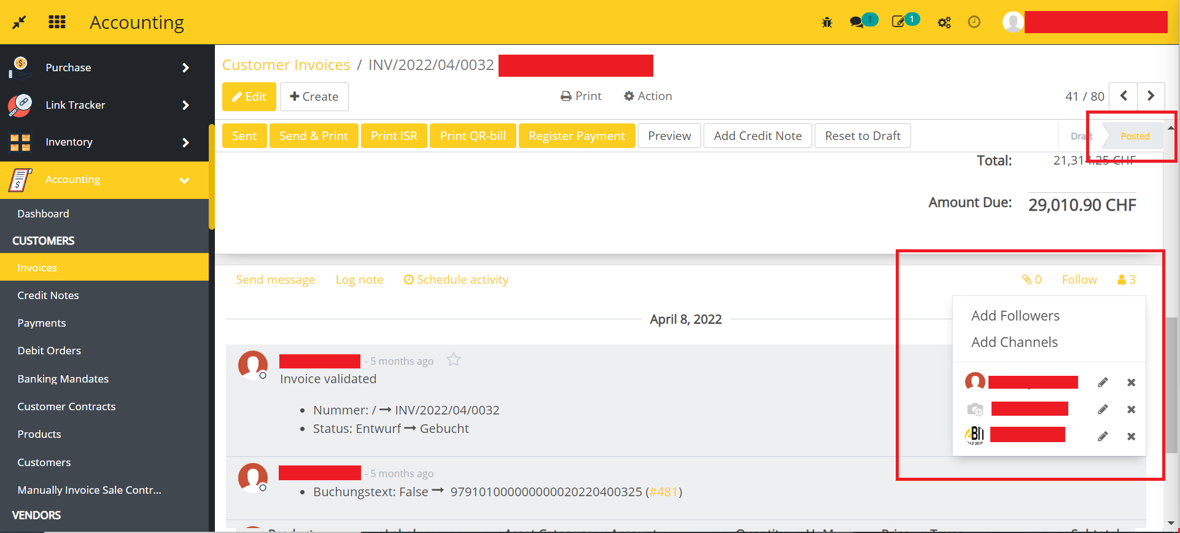This screenshot has height=533, width=1180.
Task: Click Print ISR button
Action: (x=394, y=136)
